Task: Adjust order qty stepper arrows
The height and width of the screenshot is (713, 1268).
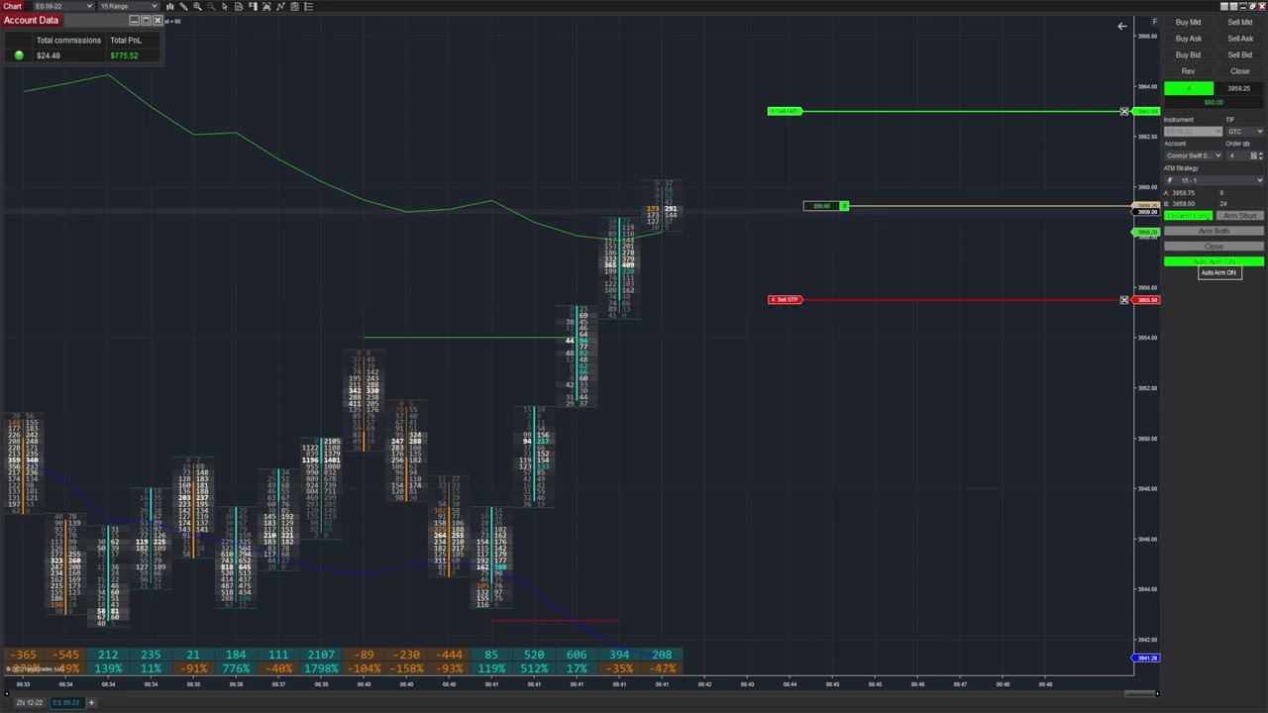Action: (1261, 155)
